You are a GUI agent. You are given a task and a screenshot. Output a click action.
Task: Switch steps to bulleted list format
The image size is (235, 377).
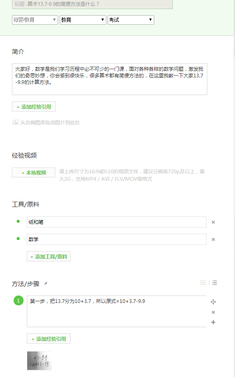[214, 283]
